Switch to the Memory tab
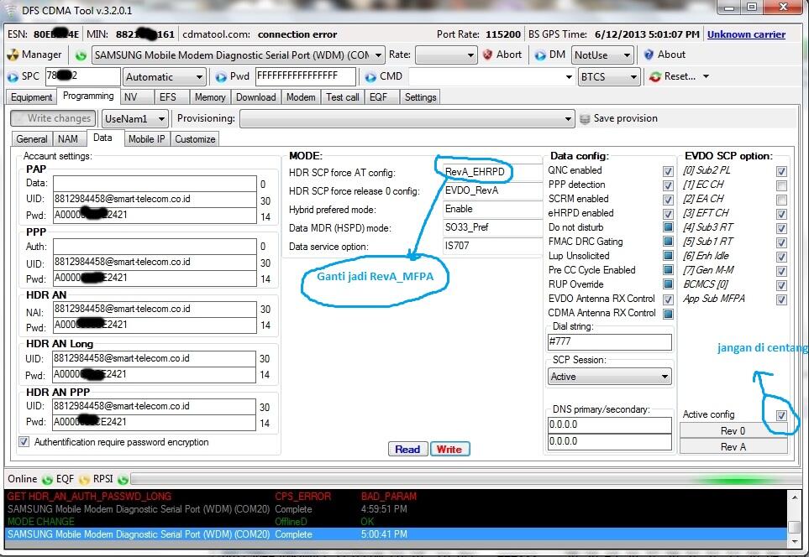 [x=209, y=97]
